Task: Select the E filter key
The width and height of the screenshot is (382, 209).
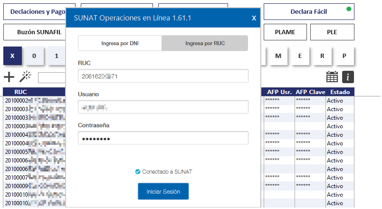Action: tap(300, 56)
